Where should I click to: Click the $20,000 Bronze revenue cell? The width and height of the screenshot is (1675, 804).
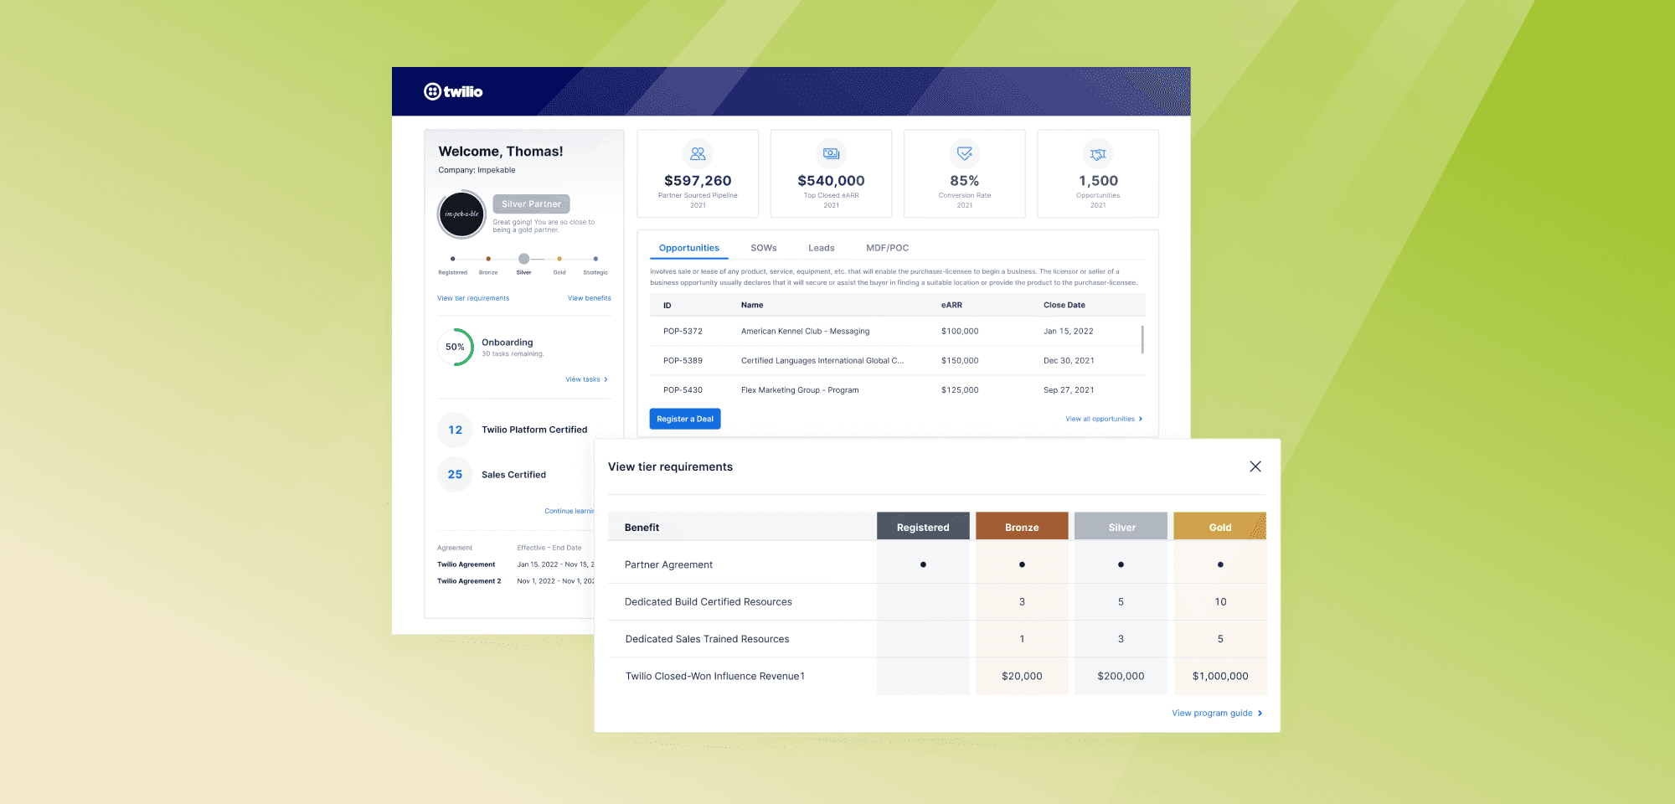coord(1022,676)
